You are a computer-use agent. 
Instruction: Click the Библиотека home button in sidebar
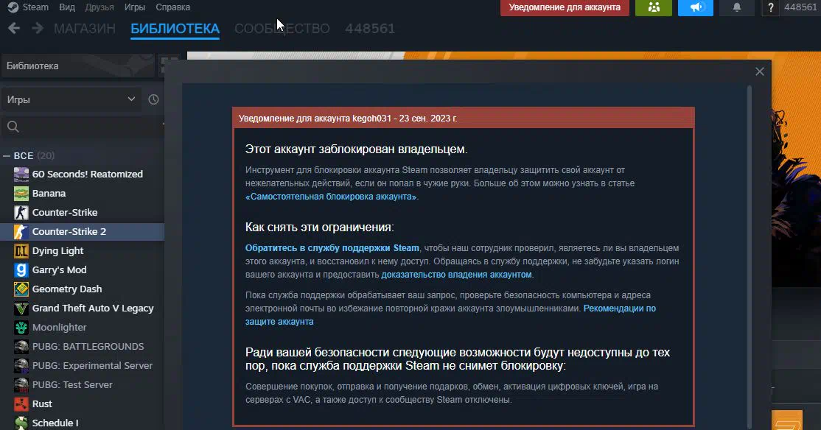tap(77, 66)
